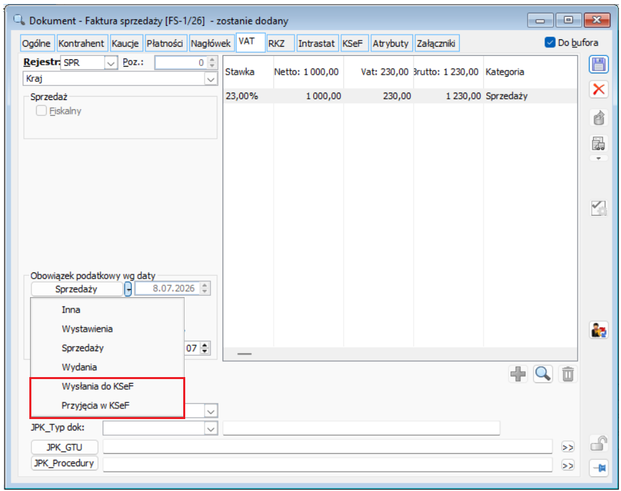621x491 pixels.
Task: Click the 8.07.2026 date field
Action: tap(167, 288)
